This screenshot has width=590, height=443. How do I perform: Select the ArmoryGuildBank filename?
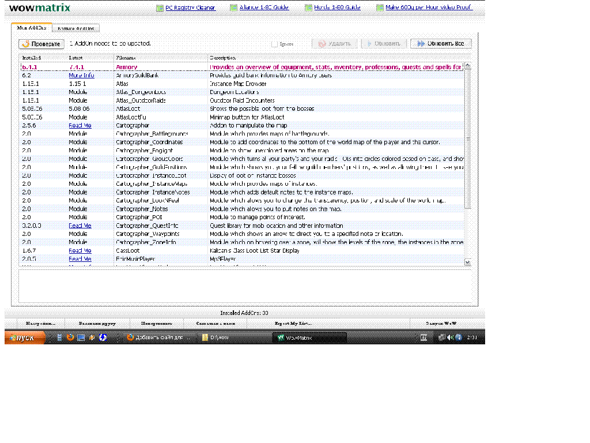coord(137,76)
